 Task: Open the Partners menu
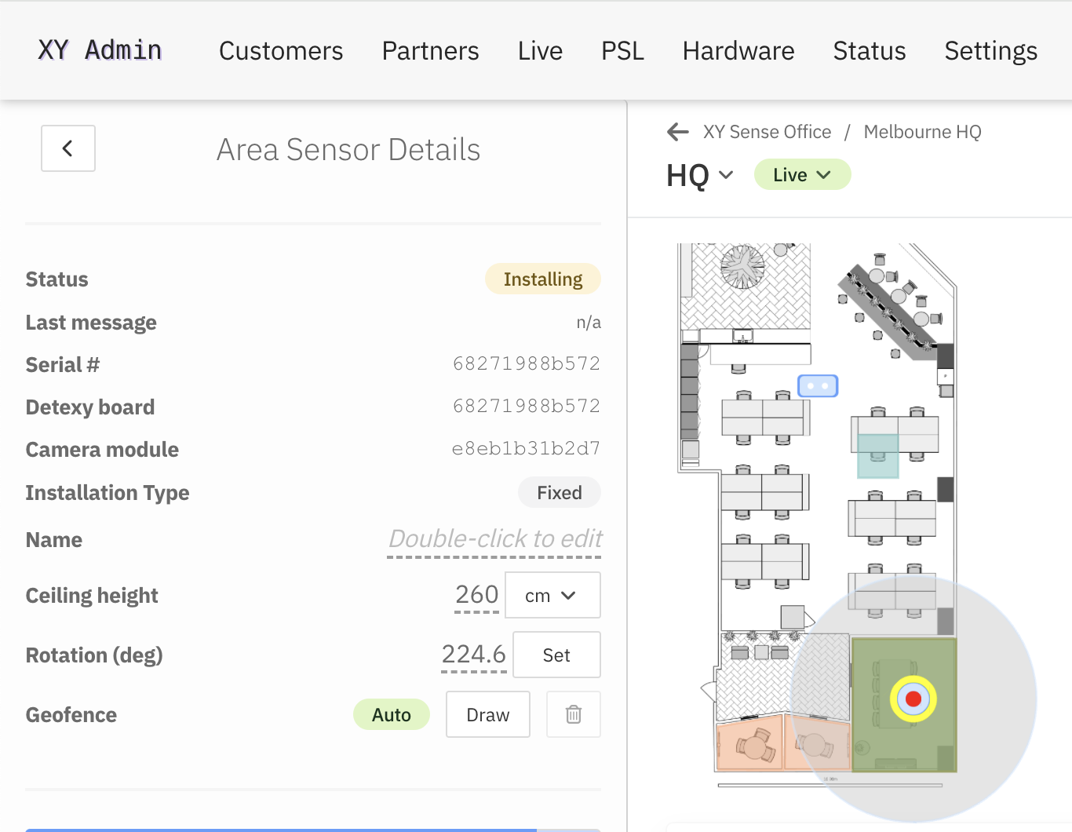tap(430, 51)
